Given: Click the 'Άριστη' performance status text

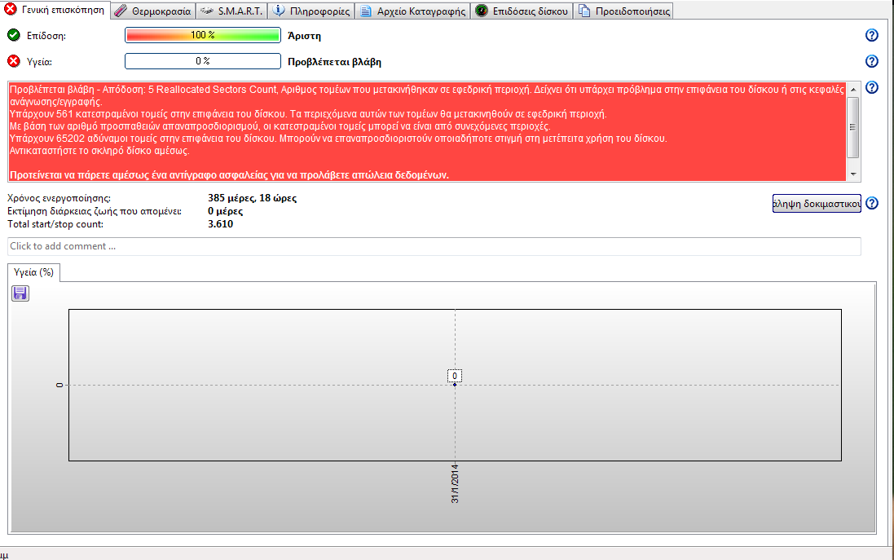Looking at the screenshot, I should coord(304,35).
